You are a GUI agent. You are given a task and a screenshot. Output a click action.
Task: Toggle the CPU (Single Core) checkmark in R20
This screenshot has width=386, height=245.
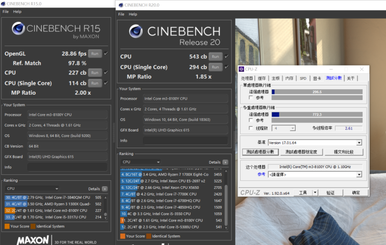point(226,67)
